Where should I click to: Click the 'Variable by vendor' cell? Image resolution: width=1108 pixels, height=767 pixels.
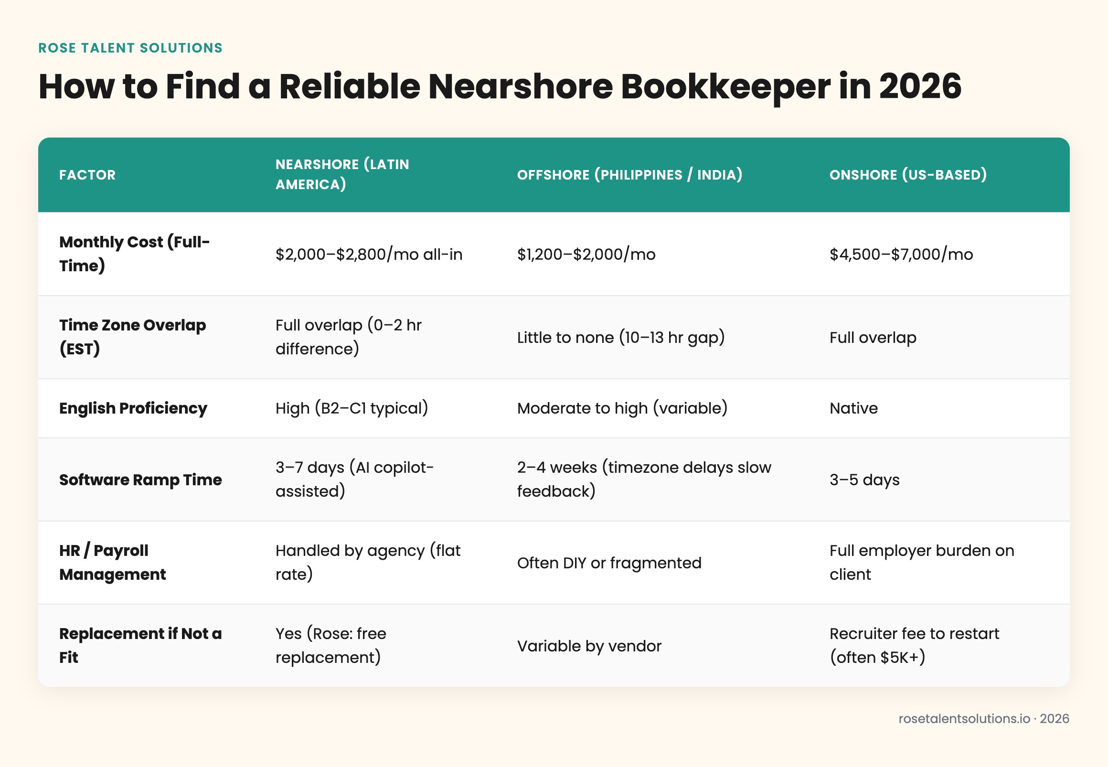tap(589, 646)
